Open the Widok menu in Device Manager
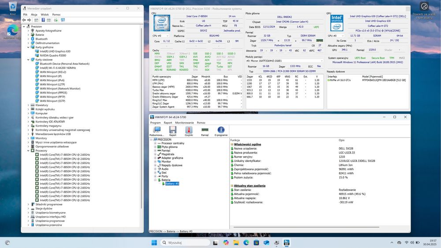The height and width of the screenshot is (248, 441). 45,15
